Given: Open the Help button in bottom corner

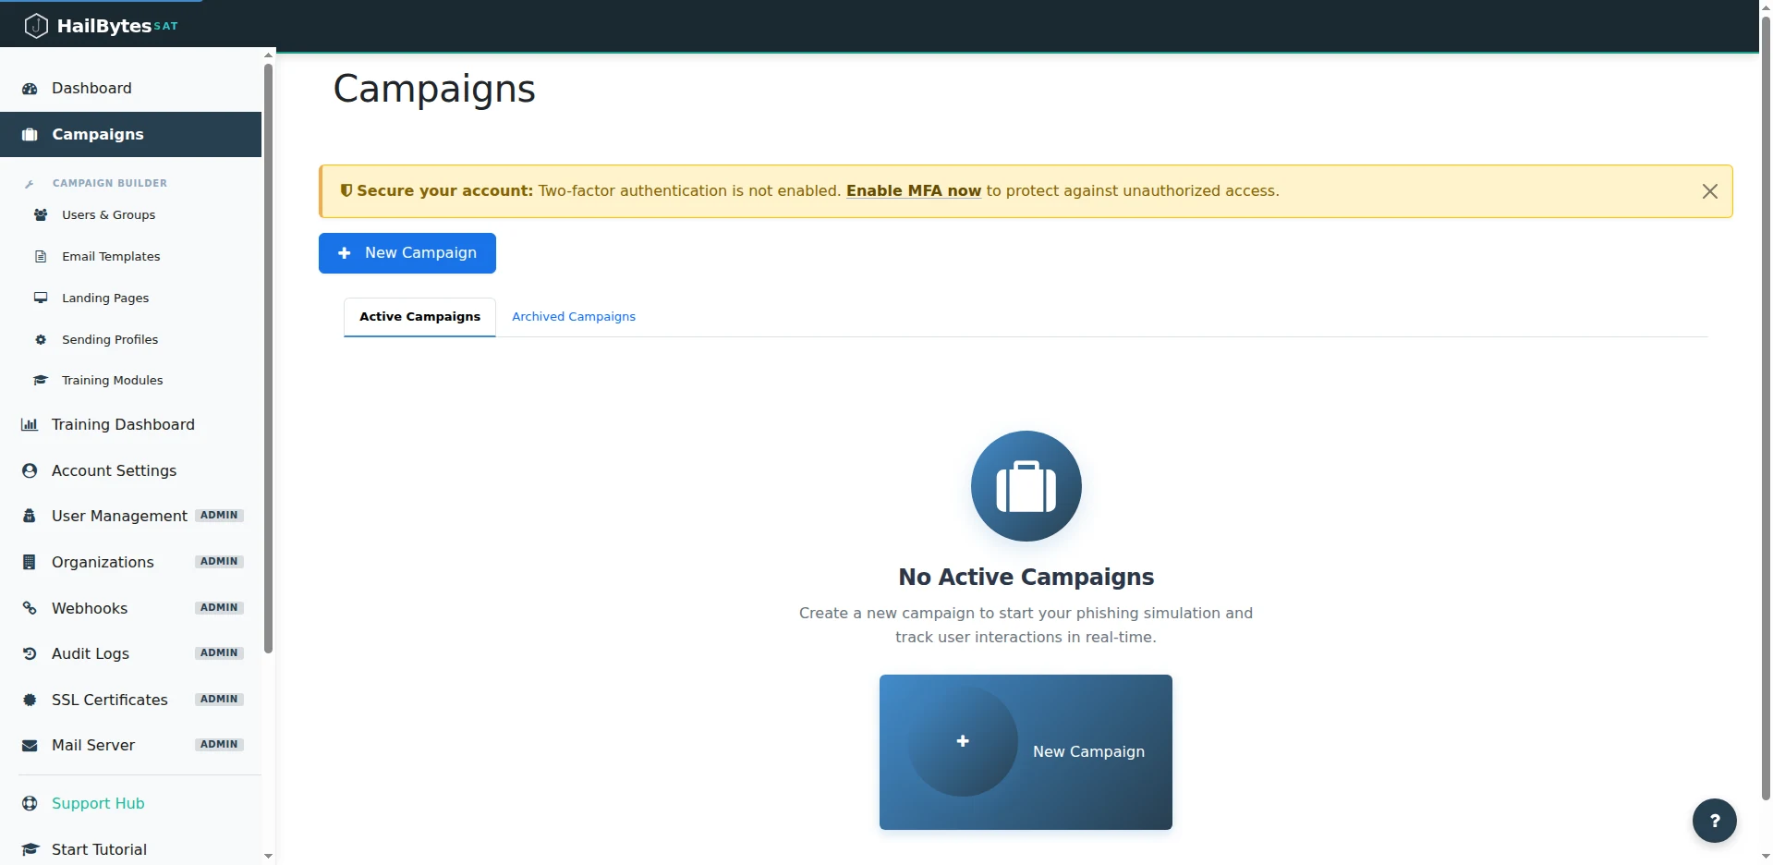Looking at the screenshot, I should coord(1714,820).
